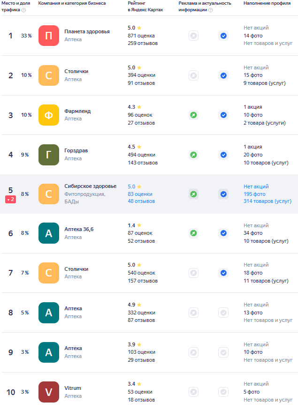Click the grey unverified checkmark in row 9 Аптека
This screenshot has height=410, width=298.
coord(223,352)
